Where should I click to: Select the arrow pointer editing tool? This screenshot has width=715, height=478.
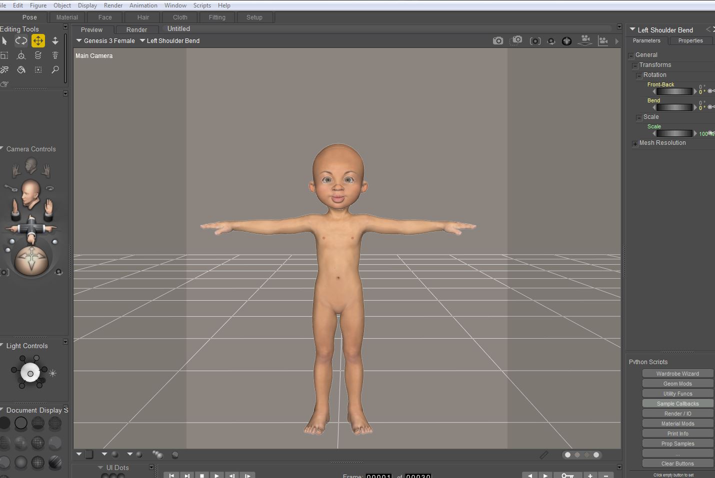(x=4, y=41)
